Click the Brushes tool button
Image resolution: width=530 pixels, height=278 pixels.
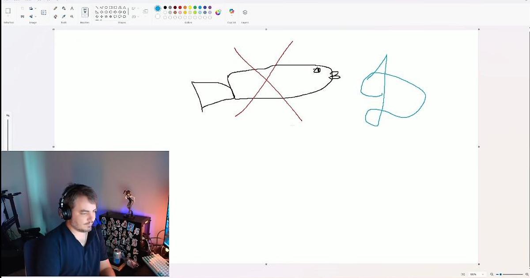click(85, 12)
